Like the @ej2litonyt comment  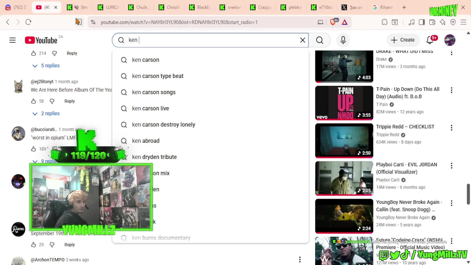coord(33,101)
